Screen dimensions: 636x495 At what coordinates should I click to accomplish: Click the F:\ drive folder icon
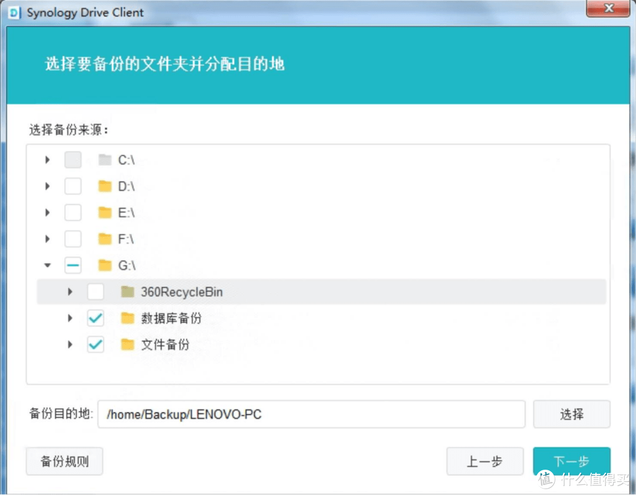pos(104,238)
